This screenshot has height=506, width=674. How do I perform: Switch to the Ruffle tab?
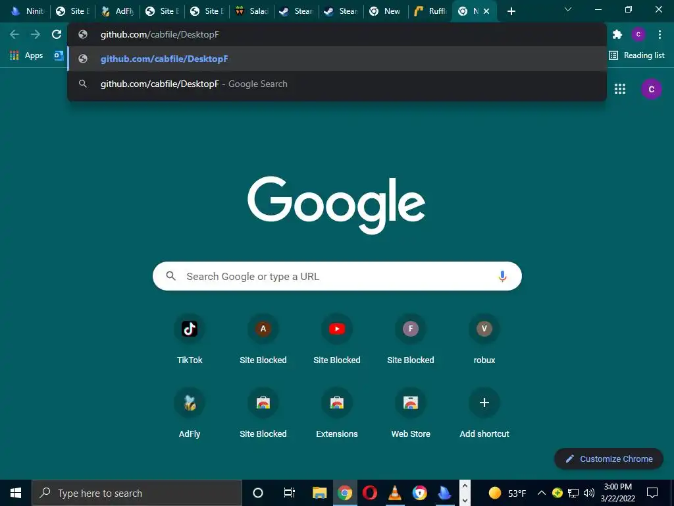[x=430, y=11]
